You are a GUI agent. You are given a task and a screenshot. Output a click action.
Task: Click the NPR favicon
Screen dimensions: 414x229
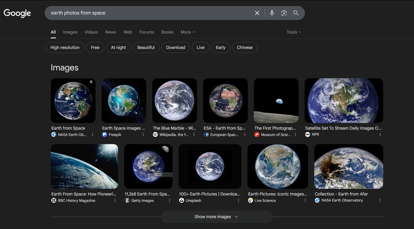308,134
